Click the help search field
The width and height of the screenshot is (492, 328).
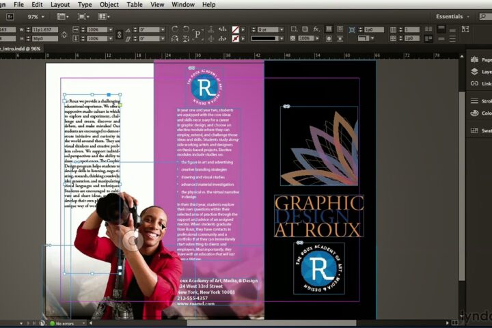[485, 16]
